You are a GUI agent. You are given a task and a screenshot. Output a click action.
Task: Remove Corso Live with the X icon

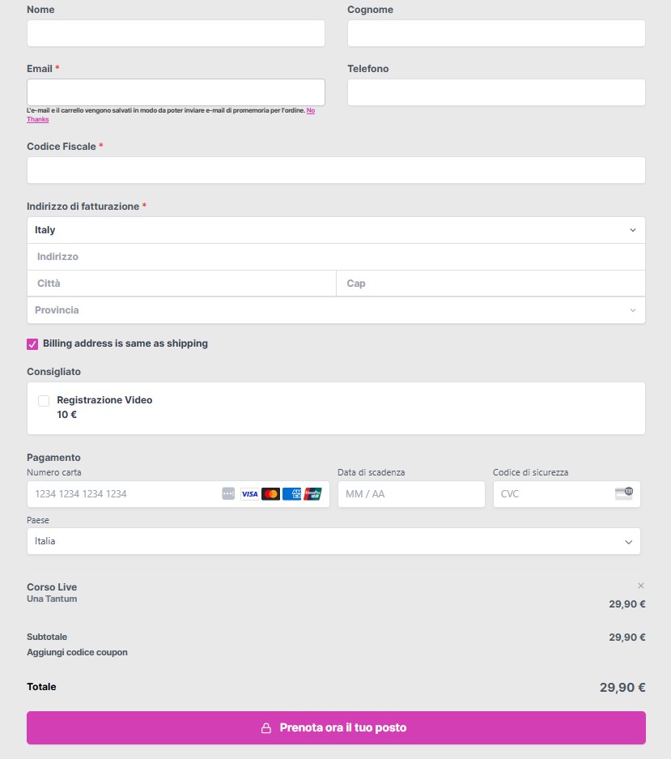(641, 586)
